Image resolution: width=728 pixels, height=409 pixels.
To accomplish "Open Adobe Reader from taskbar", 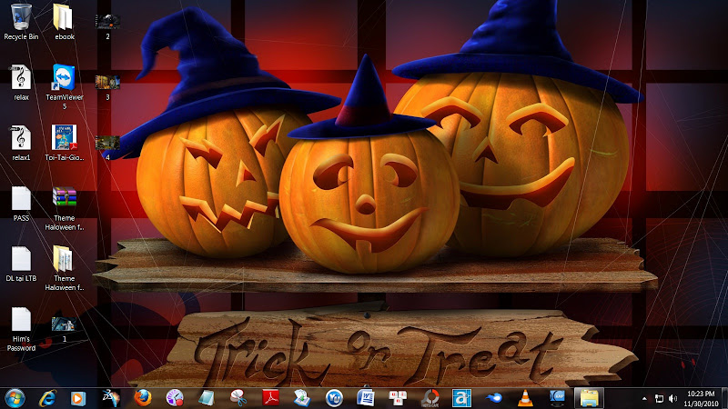I will tap(270, 398).
